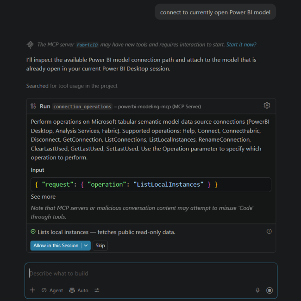This screenshot has height=301, width=301.
Task: Open the tool configuration sliders icon
Action: tap(97, 290)
